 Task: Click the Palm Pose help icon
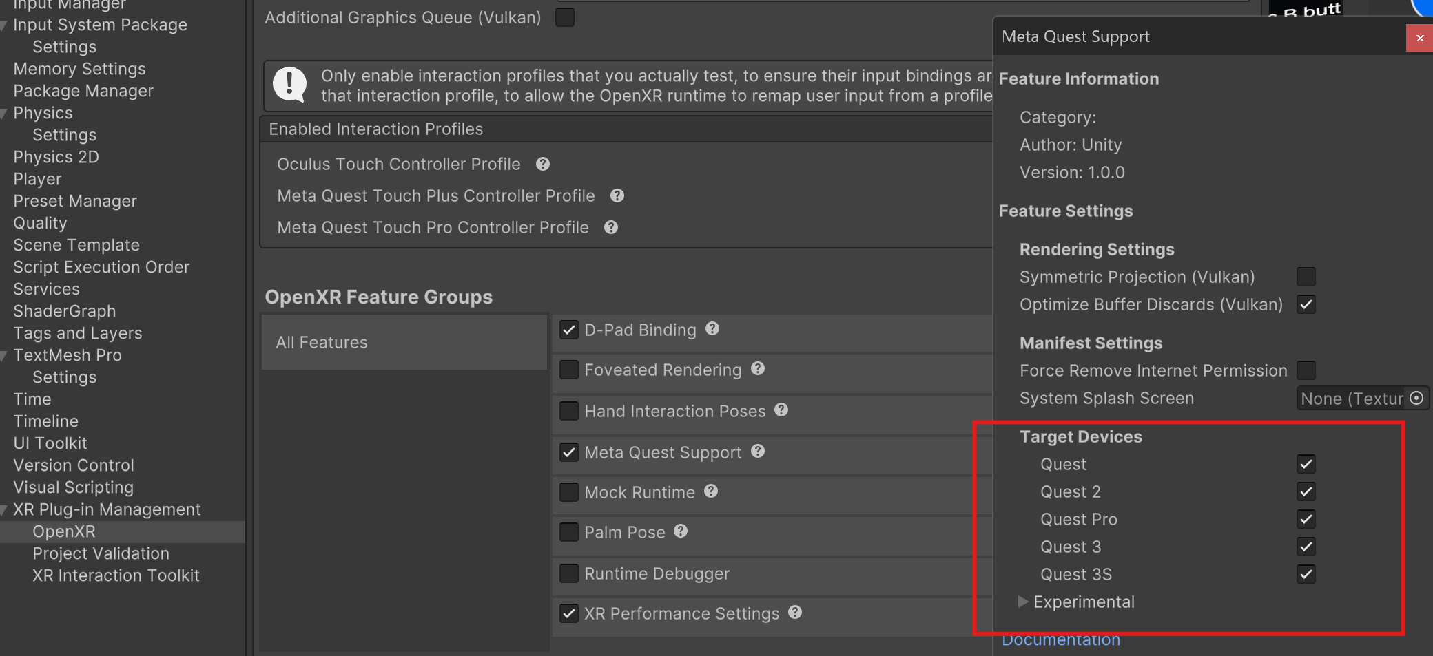[681, 531]
